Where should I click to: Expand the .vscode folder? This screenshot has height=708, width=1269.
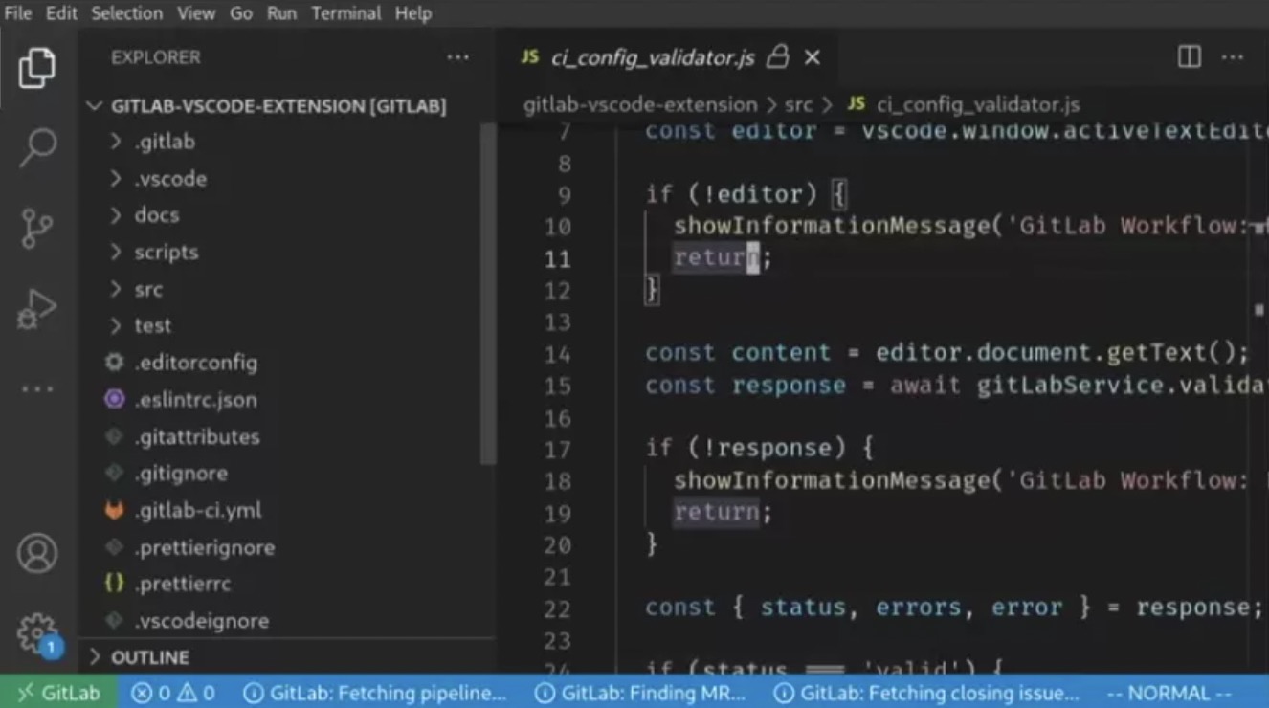[170, 179]
